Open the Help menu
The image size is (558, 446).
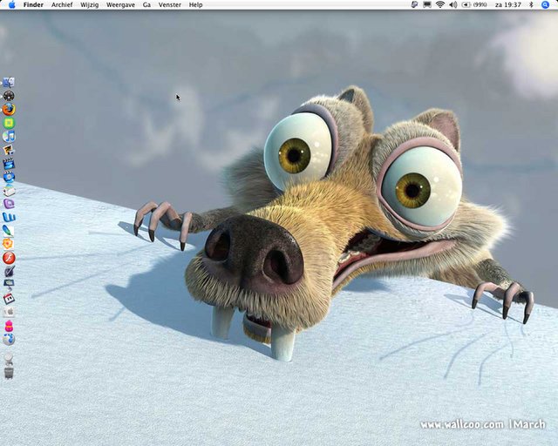click(x=195, y=4)
